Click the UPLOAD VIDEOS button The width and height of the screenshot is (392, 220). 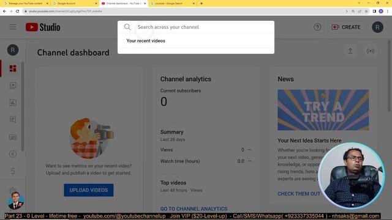click(x=88, y=190)
